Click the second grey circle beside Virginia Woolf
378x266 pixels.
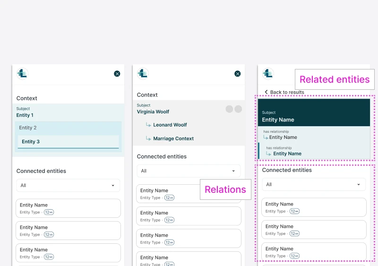pyautogui.click(x=238, y=109)
